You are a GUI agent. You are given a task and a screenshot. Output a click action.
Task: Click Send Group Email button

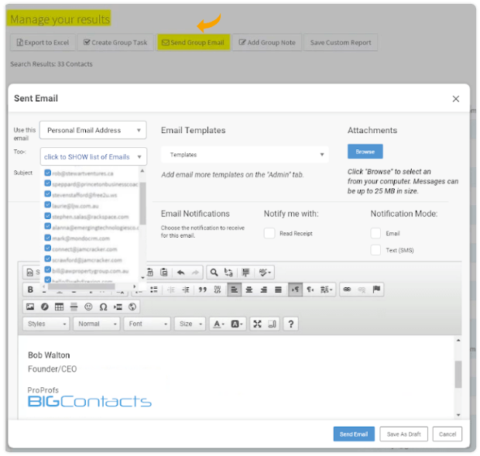click(x=194, y=43)
